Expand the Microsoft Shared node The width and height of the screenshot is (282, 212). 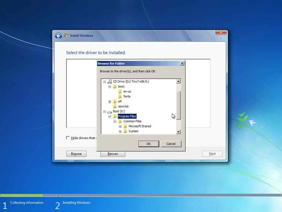(120, 126)
